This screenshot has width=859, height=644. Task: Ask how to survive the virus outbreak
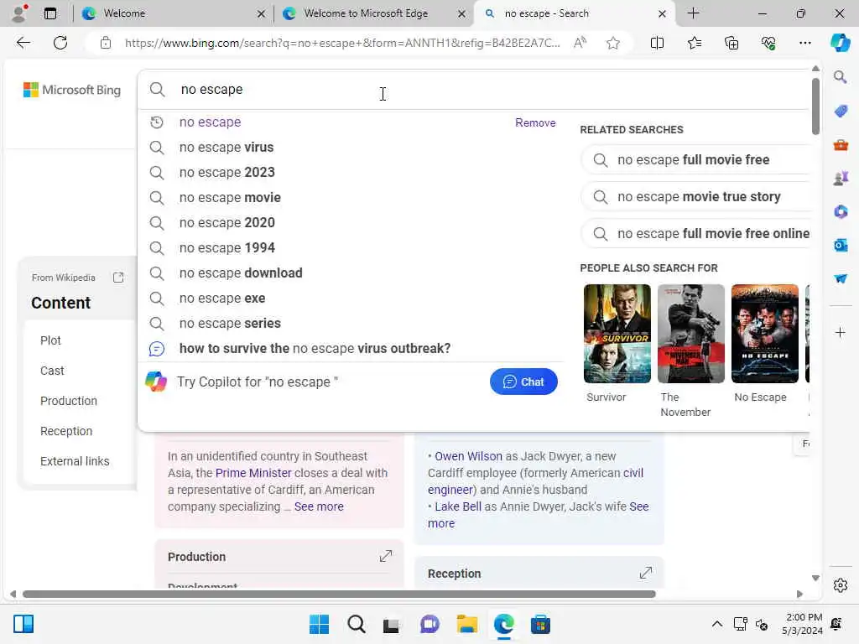[351, 349]
